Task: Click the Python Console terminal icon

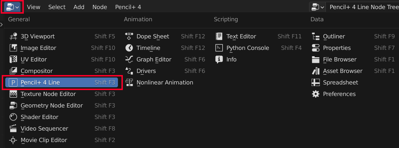Action: click(x=219, y=48)
